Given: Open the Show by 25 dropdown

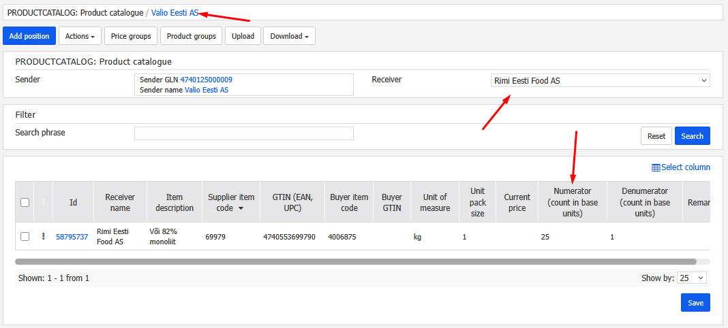Looking at the screenshot, I should pyautogui.click(x=692, y=278).
